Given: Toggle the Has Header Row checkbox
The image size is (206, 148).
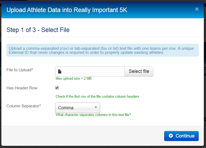Looking at the screenshot, I should 57,88.
